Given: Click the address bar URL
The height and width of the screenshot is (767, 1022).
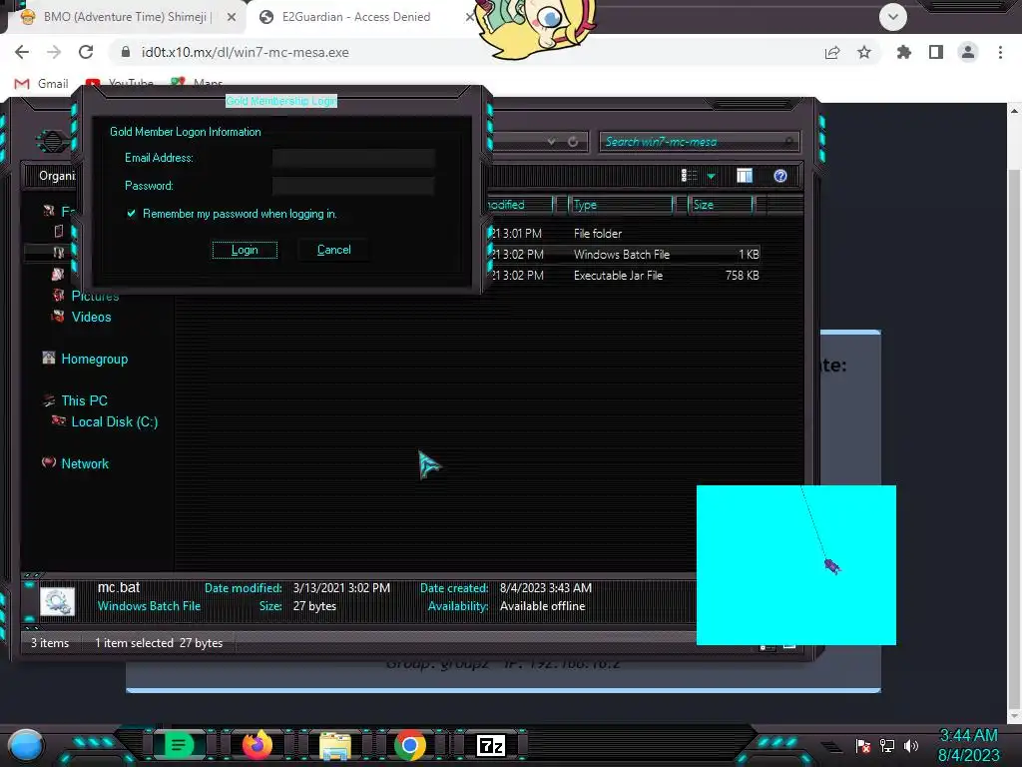Looking at the screenshot, I should [246, 52].
